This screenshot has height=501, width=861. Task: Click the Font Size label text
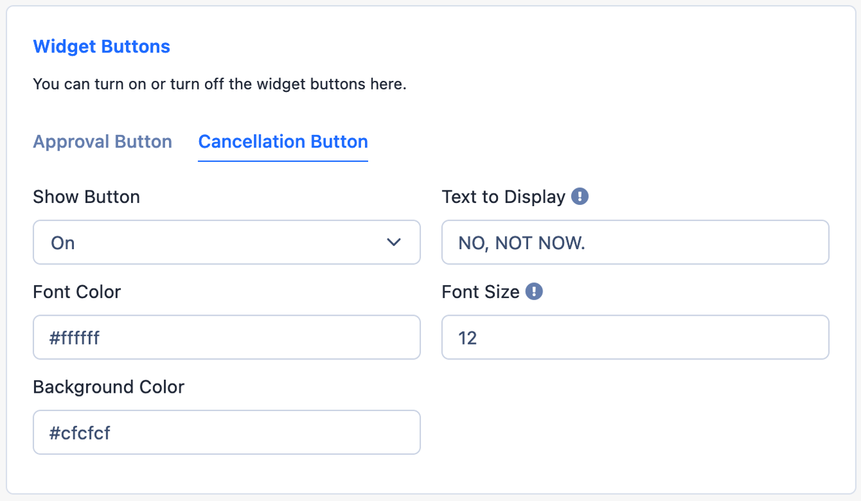pos(480,292)
